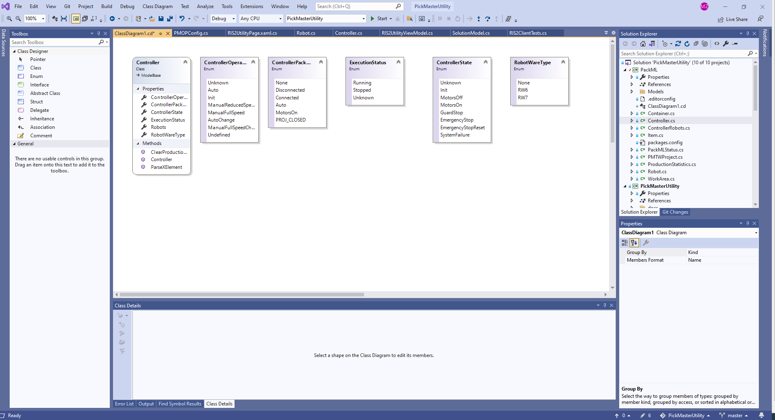This screenshot has height=420, width=775.
Task: Navigate backward with blue arrow icon
Action: (112, 19)
